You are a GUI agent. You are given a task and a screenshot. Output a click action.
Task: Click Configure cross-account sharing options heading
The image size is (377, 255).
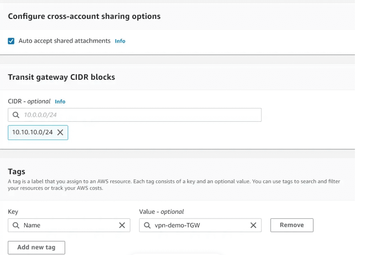pyautogui.click(x=84, y=16)
